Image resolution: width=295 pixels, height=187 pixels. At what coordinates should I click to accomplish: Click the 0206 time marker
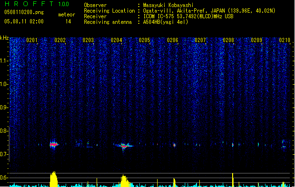[173, 40]
